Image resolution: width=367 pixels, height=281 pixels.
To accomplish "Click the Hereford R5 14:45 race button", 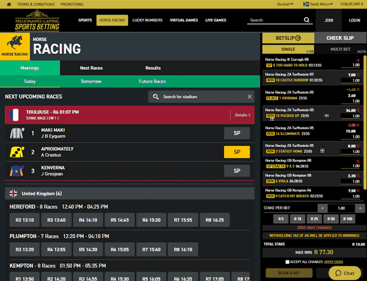I will (x=119, y=219).
